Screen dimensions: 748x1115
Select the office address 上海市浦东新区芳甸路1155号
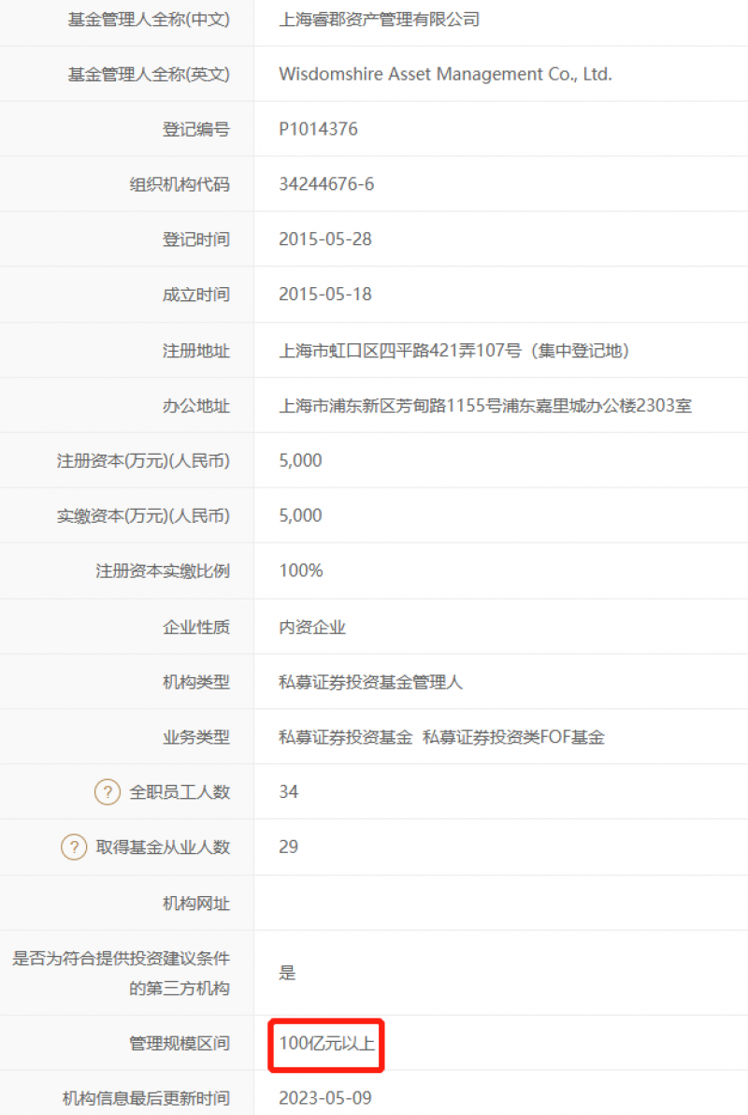click(390, 406)
